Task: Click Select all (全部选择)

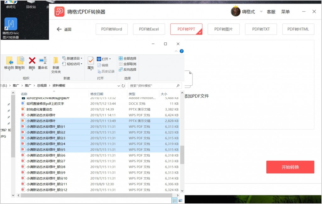Action: click(x=128, y=58)
